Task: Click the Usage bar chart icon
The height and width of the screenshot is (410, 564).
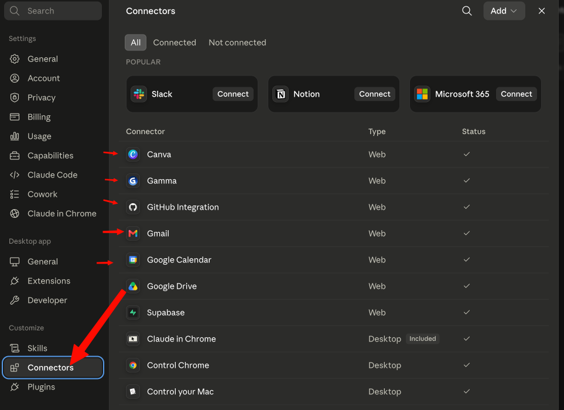Action: pyautogui.click(x=15, y=136)
